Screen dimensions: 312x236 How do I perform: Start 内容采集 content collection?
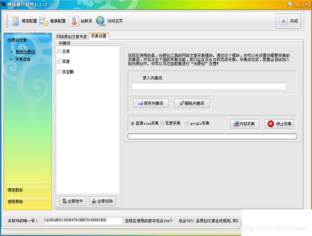(x=245, y=124)
